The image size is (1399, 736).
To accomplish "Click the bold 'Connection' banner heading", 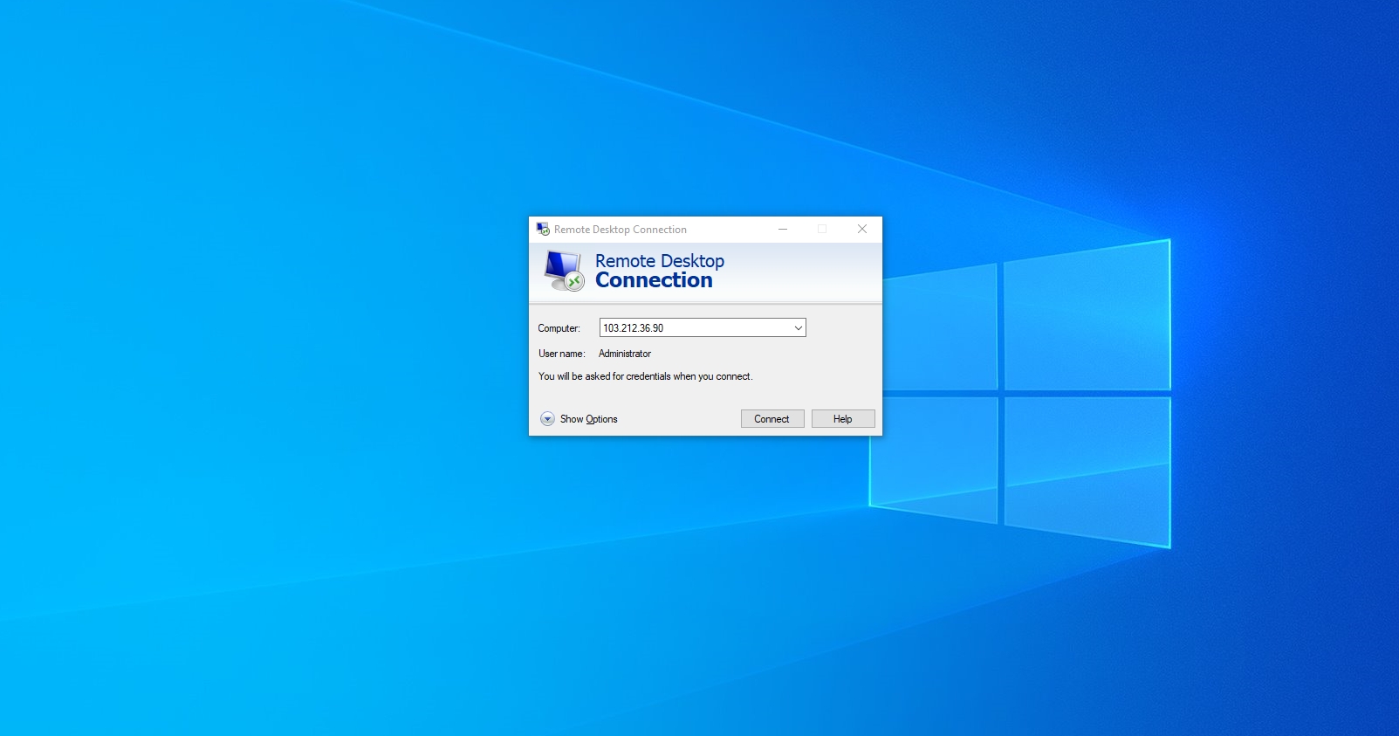I will coord(654,280).
